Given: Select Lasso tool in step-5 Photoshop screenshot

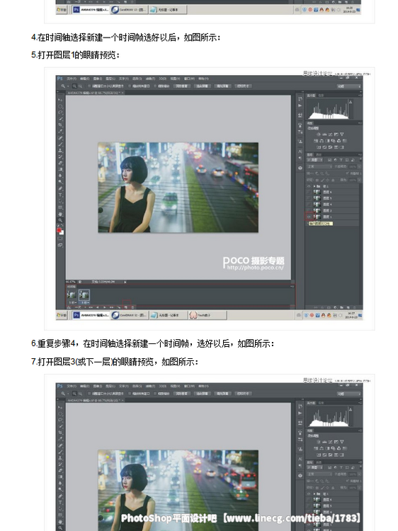Looking at the screenshot, I should pos(60,112).
